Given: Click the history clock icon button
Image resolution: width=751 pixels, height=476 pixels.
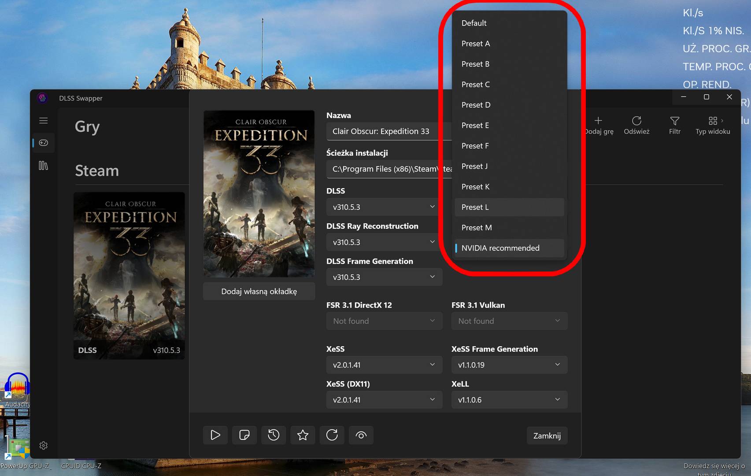Looking at the screenshot, I should pyautogui.click(x=274, y=435).
